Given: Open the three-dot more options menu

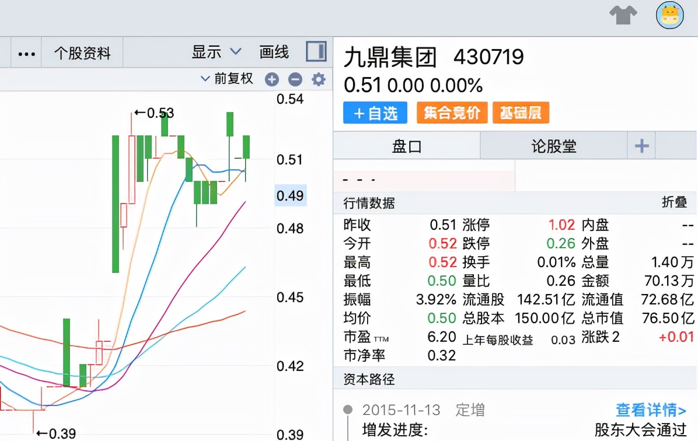Looking at the screenshot, I should click(26, 54).
